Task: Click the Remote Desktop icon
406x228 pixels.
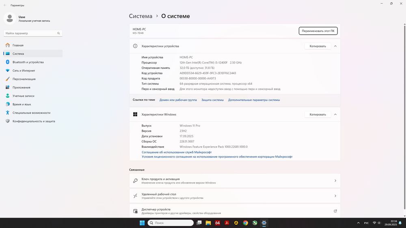Action: point(135,196)
